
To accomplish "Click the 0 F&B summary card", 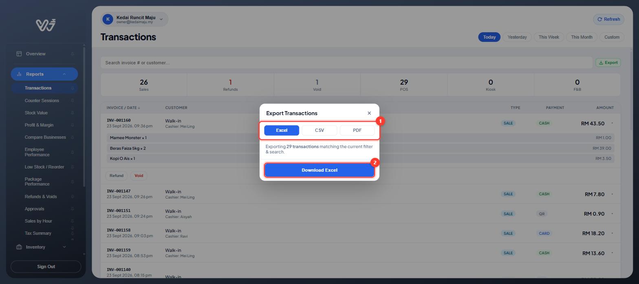I will point(577,85).
